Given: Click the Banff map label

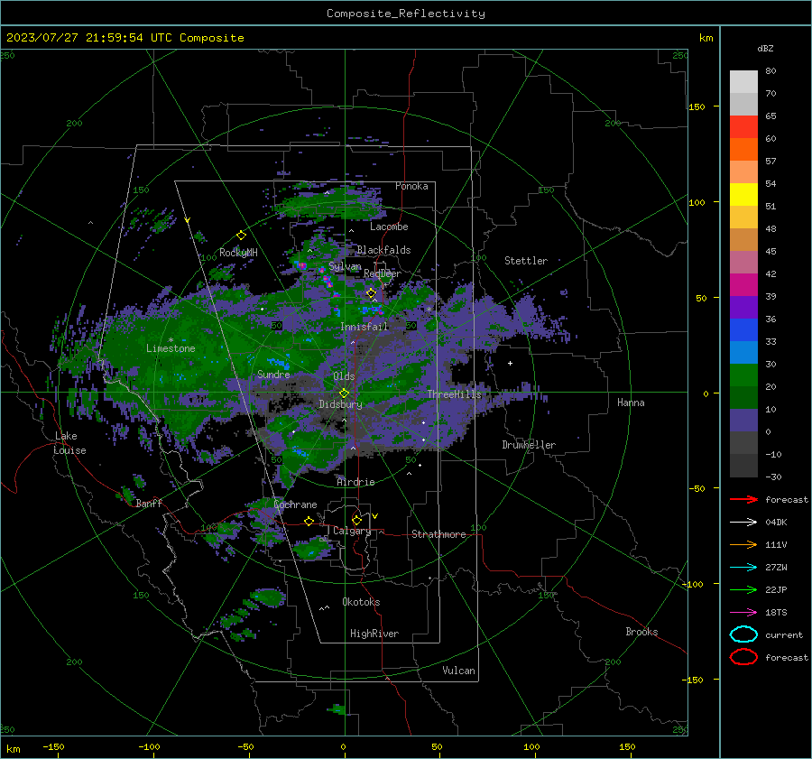Looking at the screenshot, I should click(x=149, y=503).
